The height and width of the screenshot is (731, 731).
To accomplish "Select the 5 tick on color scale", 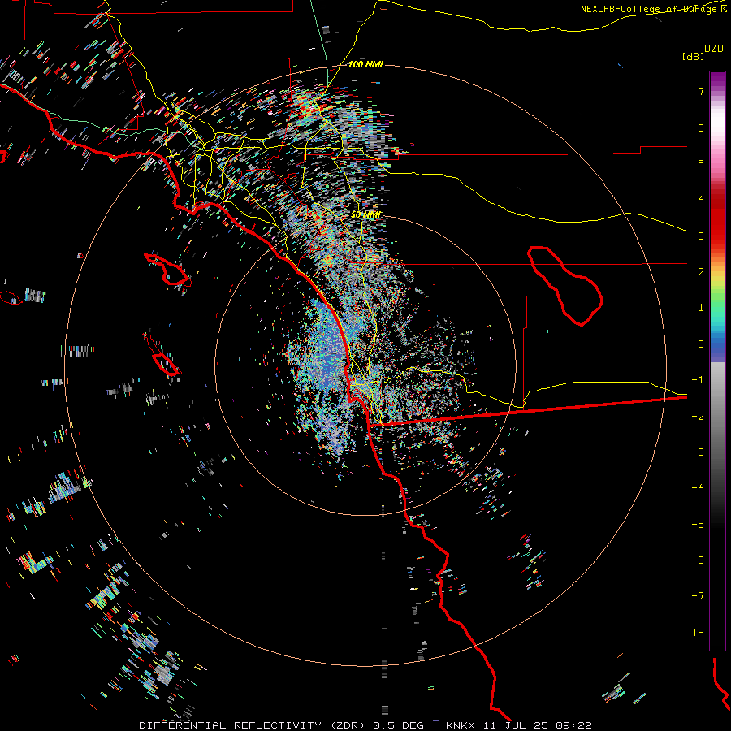I will coord(701,163).
